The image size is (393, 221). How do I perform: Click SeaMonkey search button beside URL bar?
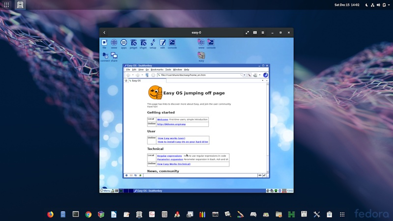249,75
